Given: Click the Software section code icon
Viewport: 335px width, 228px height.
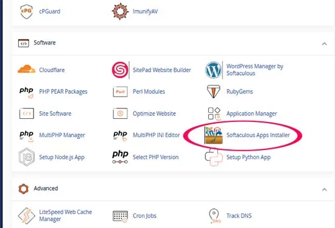Looking at the screenshot, I should (x=24, y=43).
